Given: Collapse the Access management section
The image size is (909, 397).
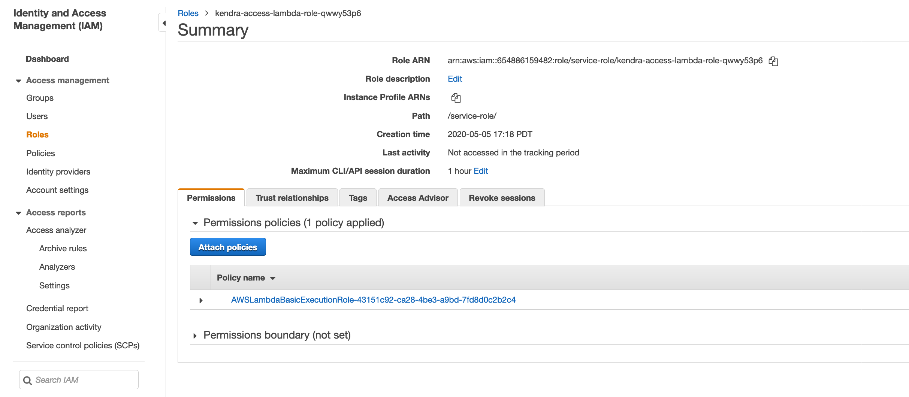Looking at the screenshot, I should click(18, 81).
